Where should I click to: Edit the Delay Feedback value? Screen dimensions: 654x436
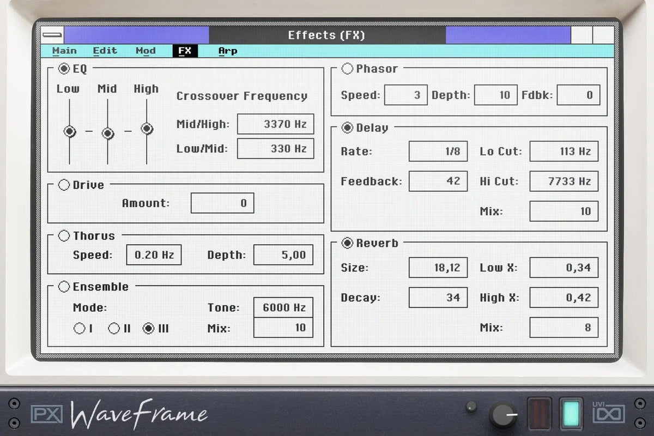[438, 181]
